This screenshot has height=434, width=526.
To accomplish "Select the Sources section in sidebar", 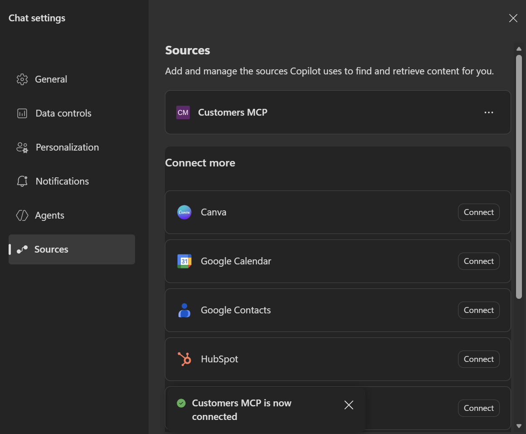I will 72,249.
